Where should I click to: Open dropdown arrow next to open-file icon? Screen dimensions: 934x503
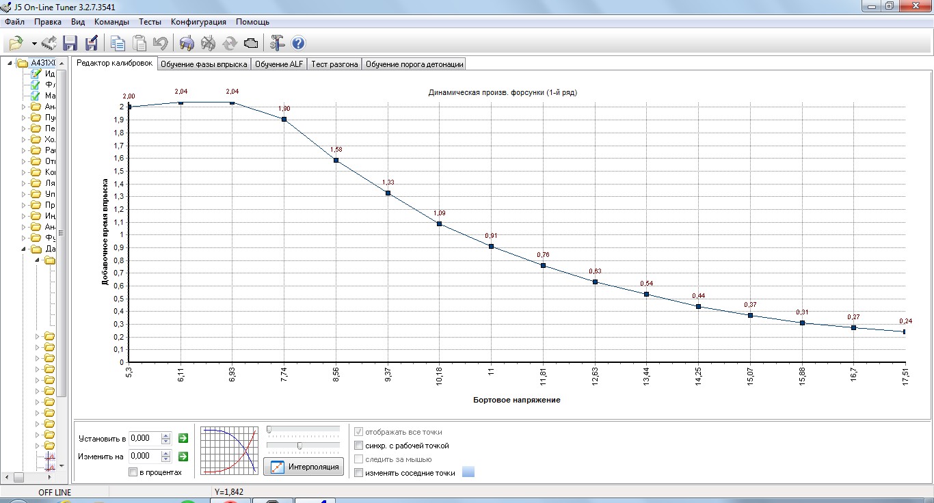(34, 44)
